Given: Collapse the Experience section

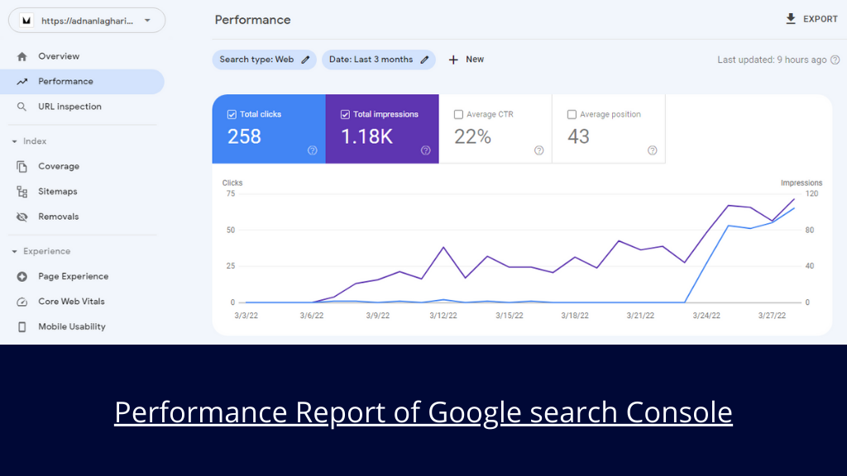Looking at the screenshot, I should tap(15, 251).
